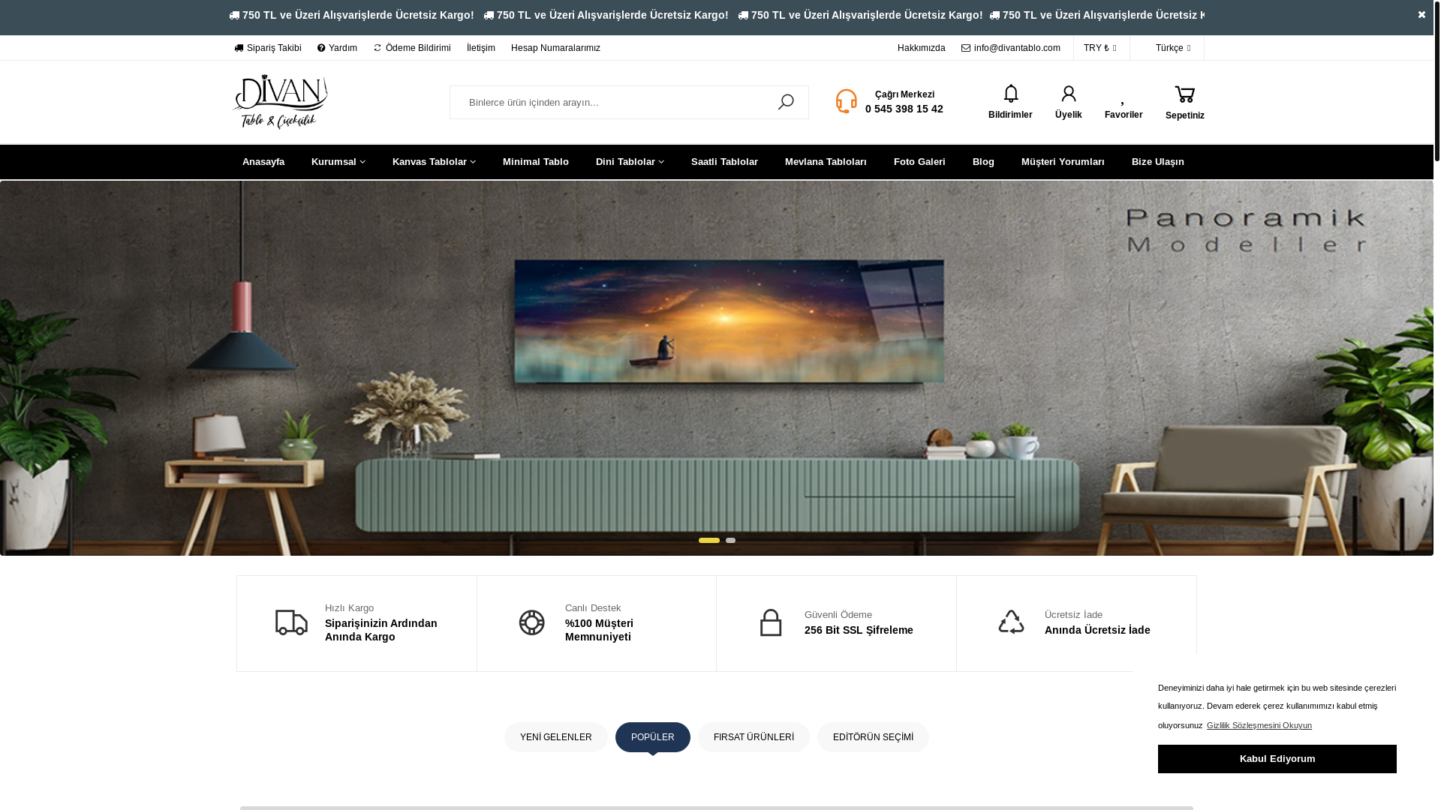
Task: Click '256 Bit SSL Şifreleme' text
Action: [x=859, y=630]
